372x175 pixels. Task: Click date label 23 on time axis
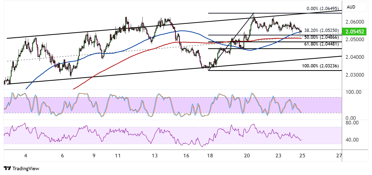[x=278, y=156]
